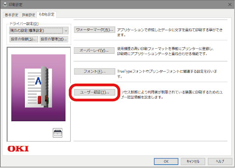235x168 pixels.
Task: Click the ウォーターマーク description text
Action: pos(170,32)
